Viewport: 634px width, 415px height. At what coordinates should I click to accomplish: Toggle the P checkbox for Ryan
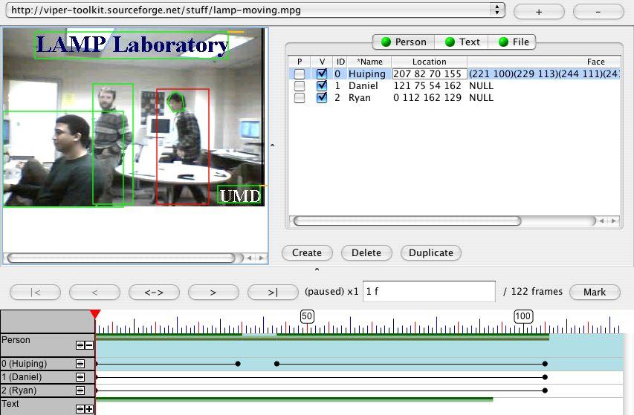300,98
